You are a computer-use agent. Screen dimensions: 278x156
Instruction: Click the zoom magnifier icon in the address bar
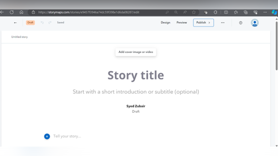176,12
